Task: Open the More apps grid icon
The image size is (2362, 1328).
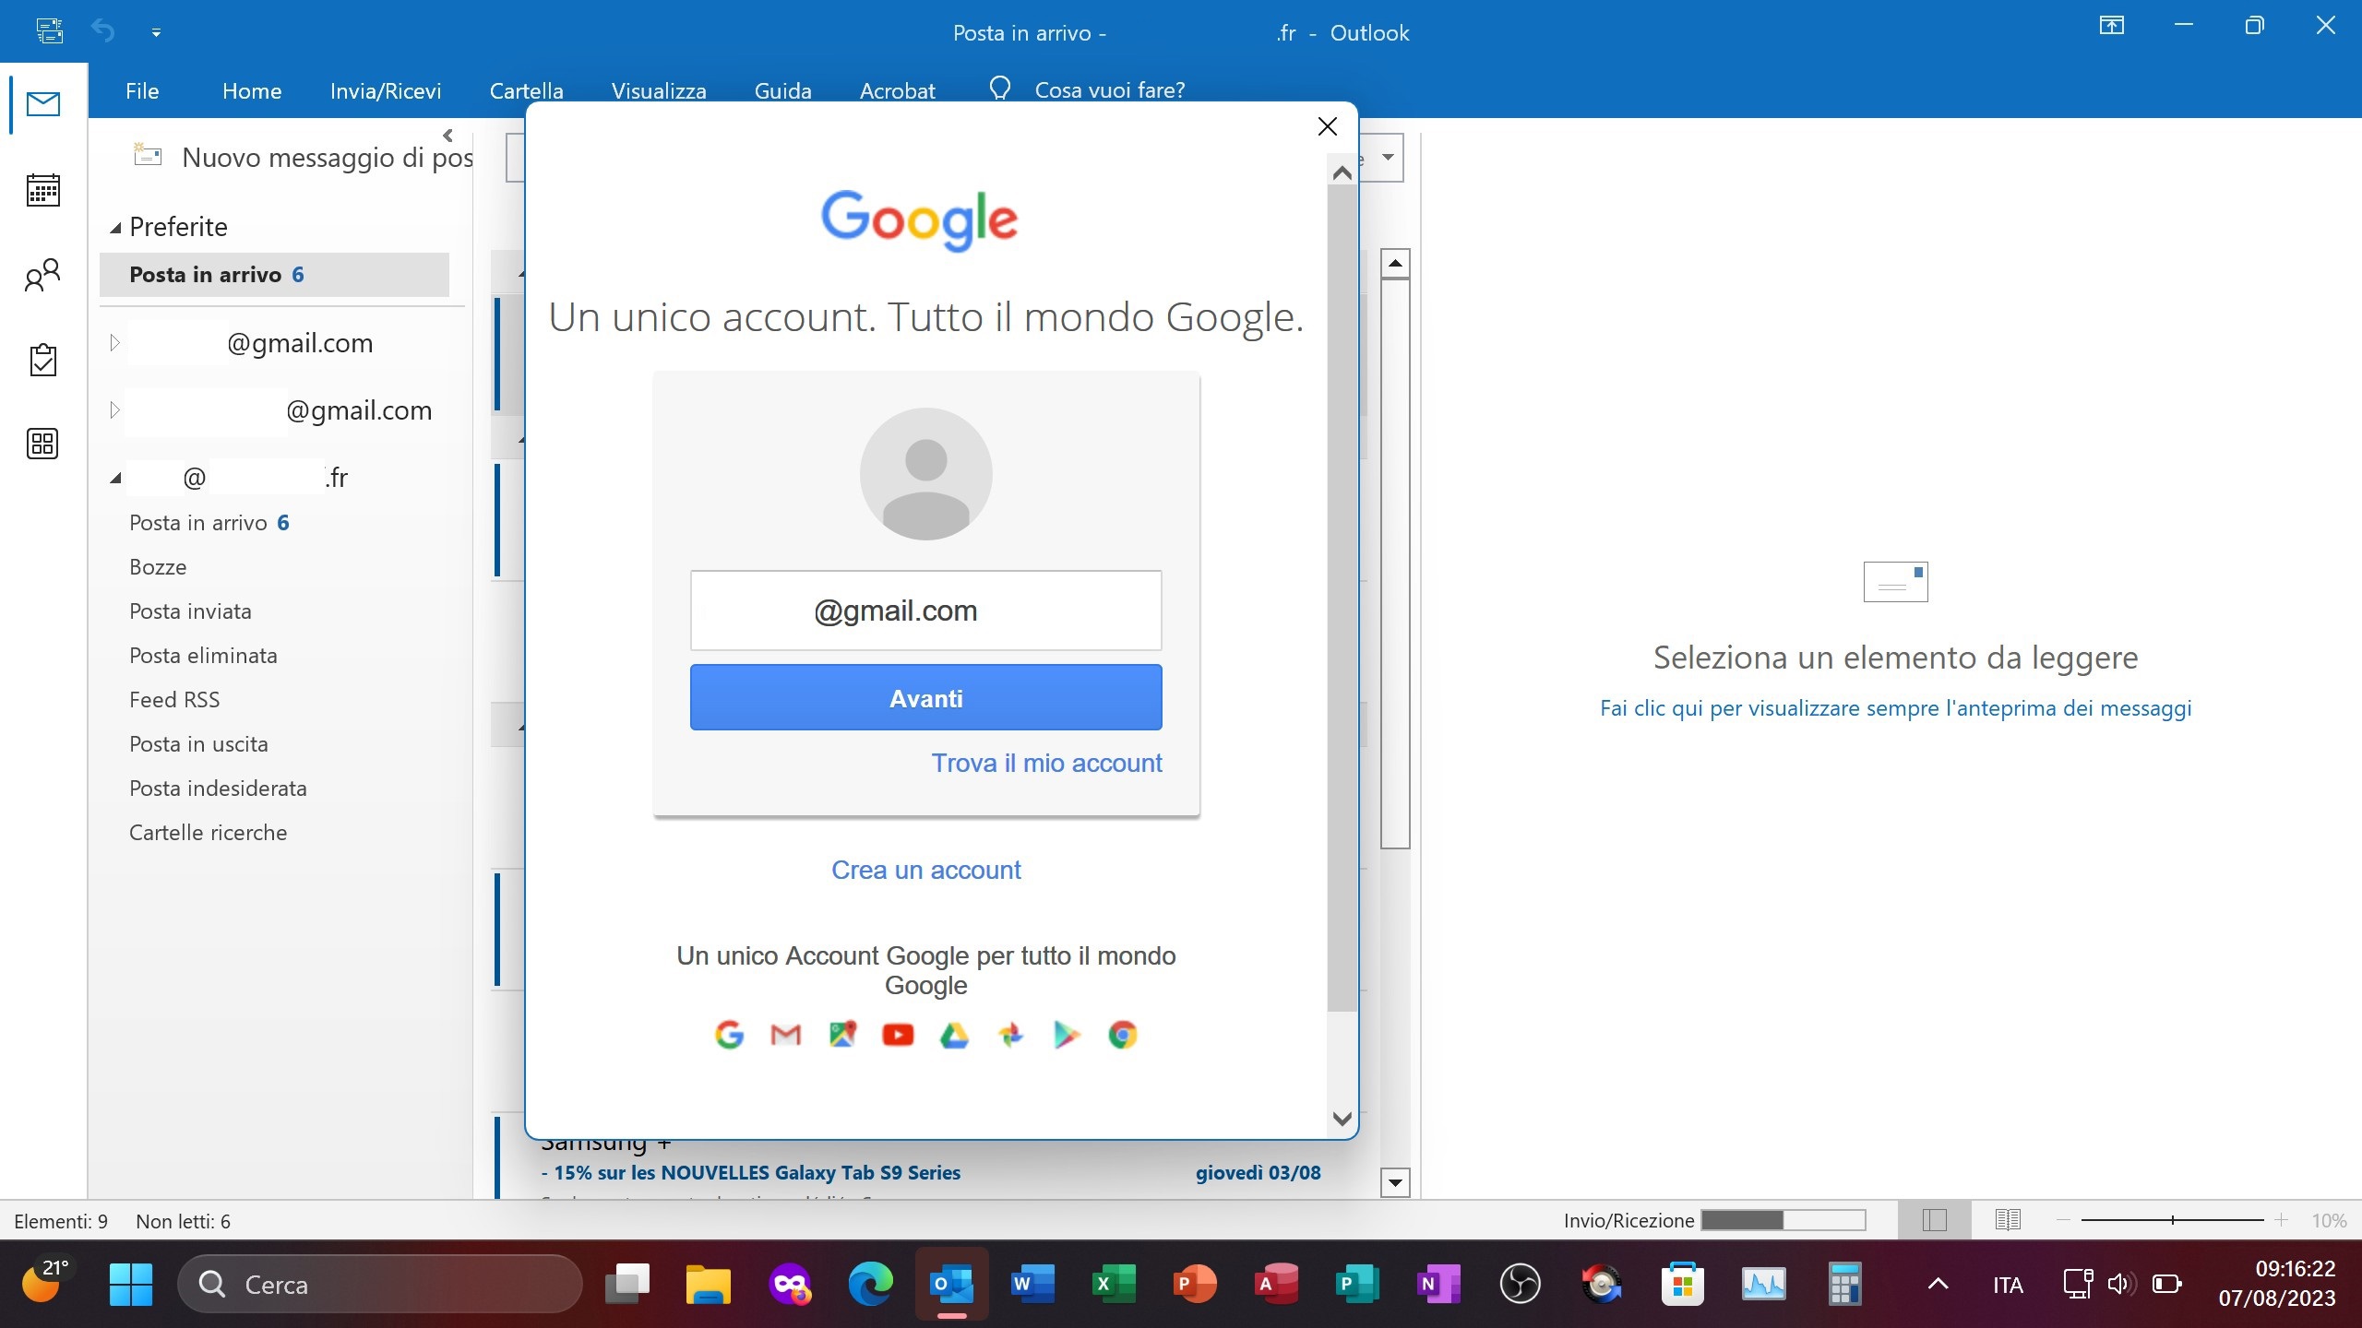Action: point(42,444)
